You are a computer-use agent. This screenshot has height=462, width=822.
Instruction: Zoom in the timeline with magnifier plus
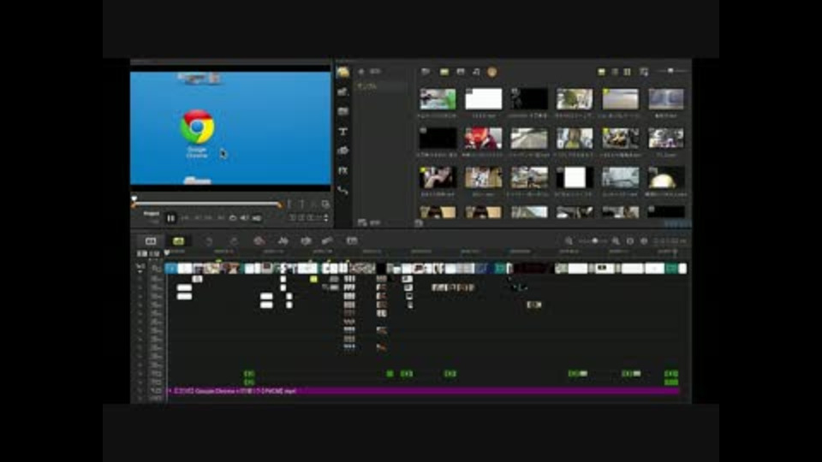[x=616, y=241]
